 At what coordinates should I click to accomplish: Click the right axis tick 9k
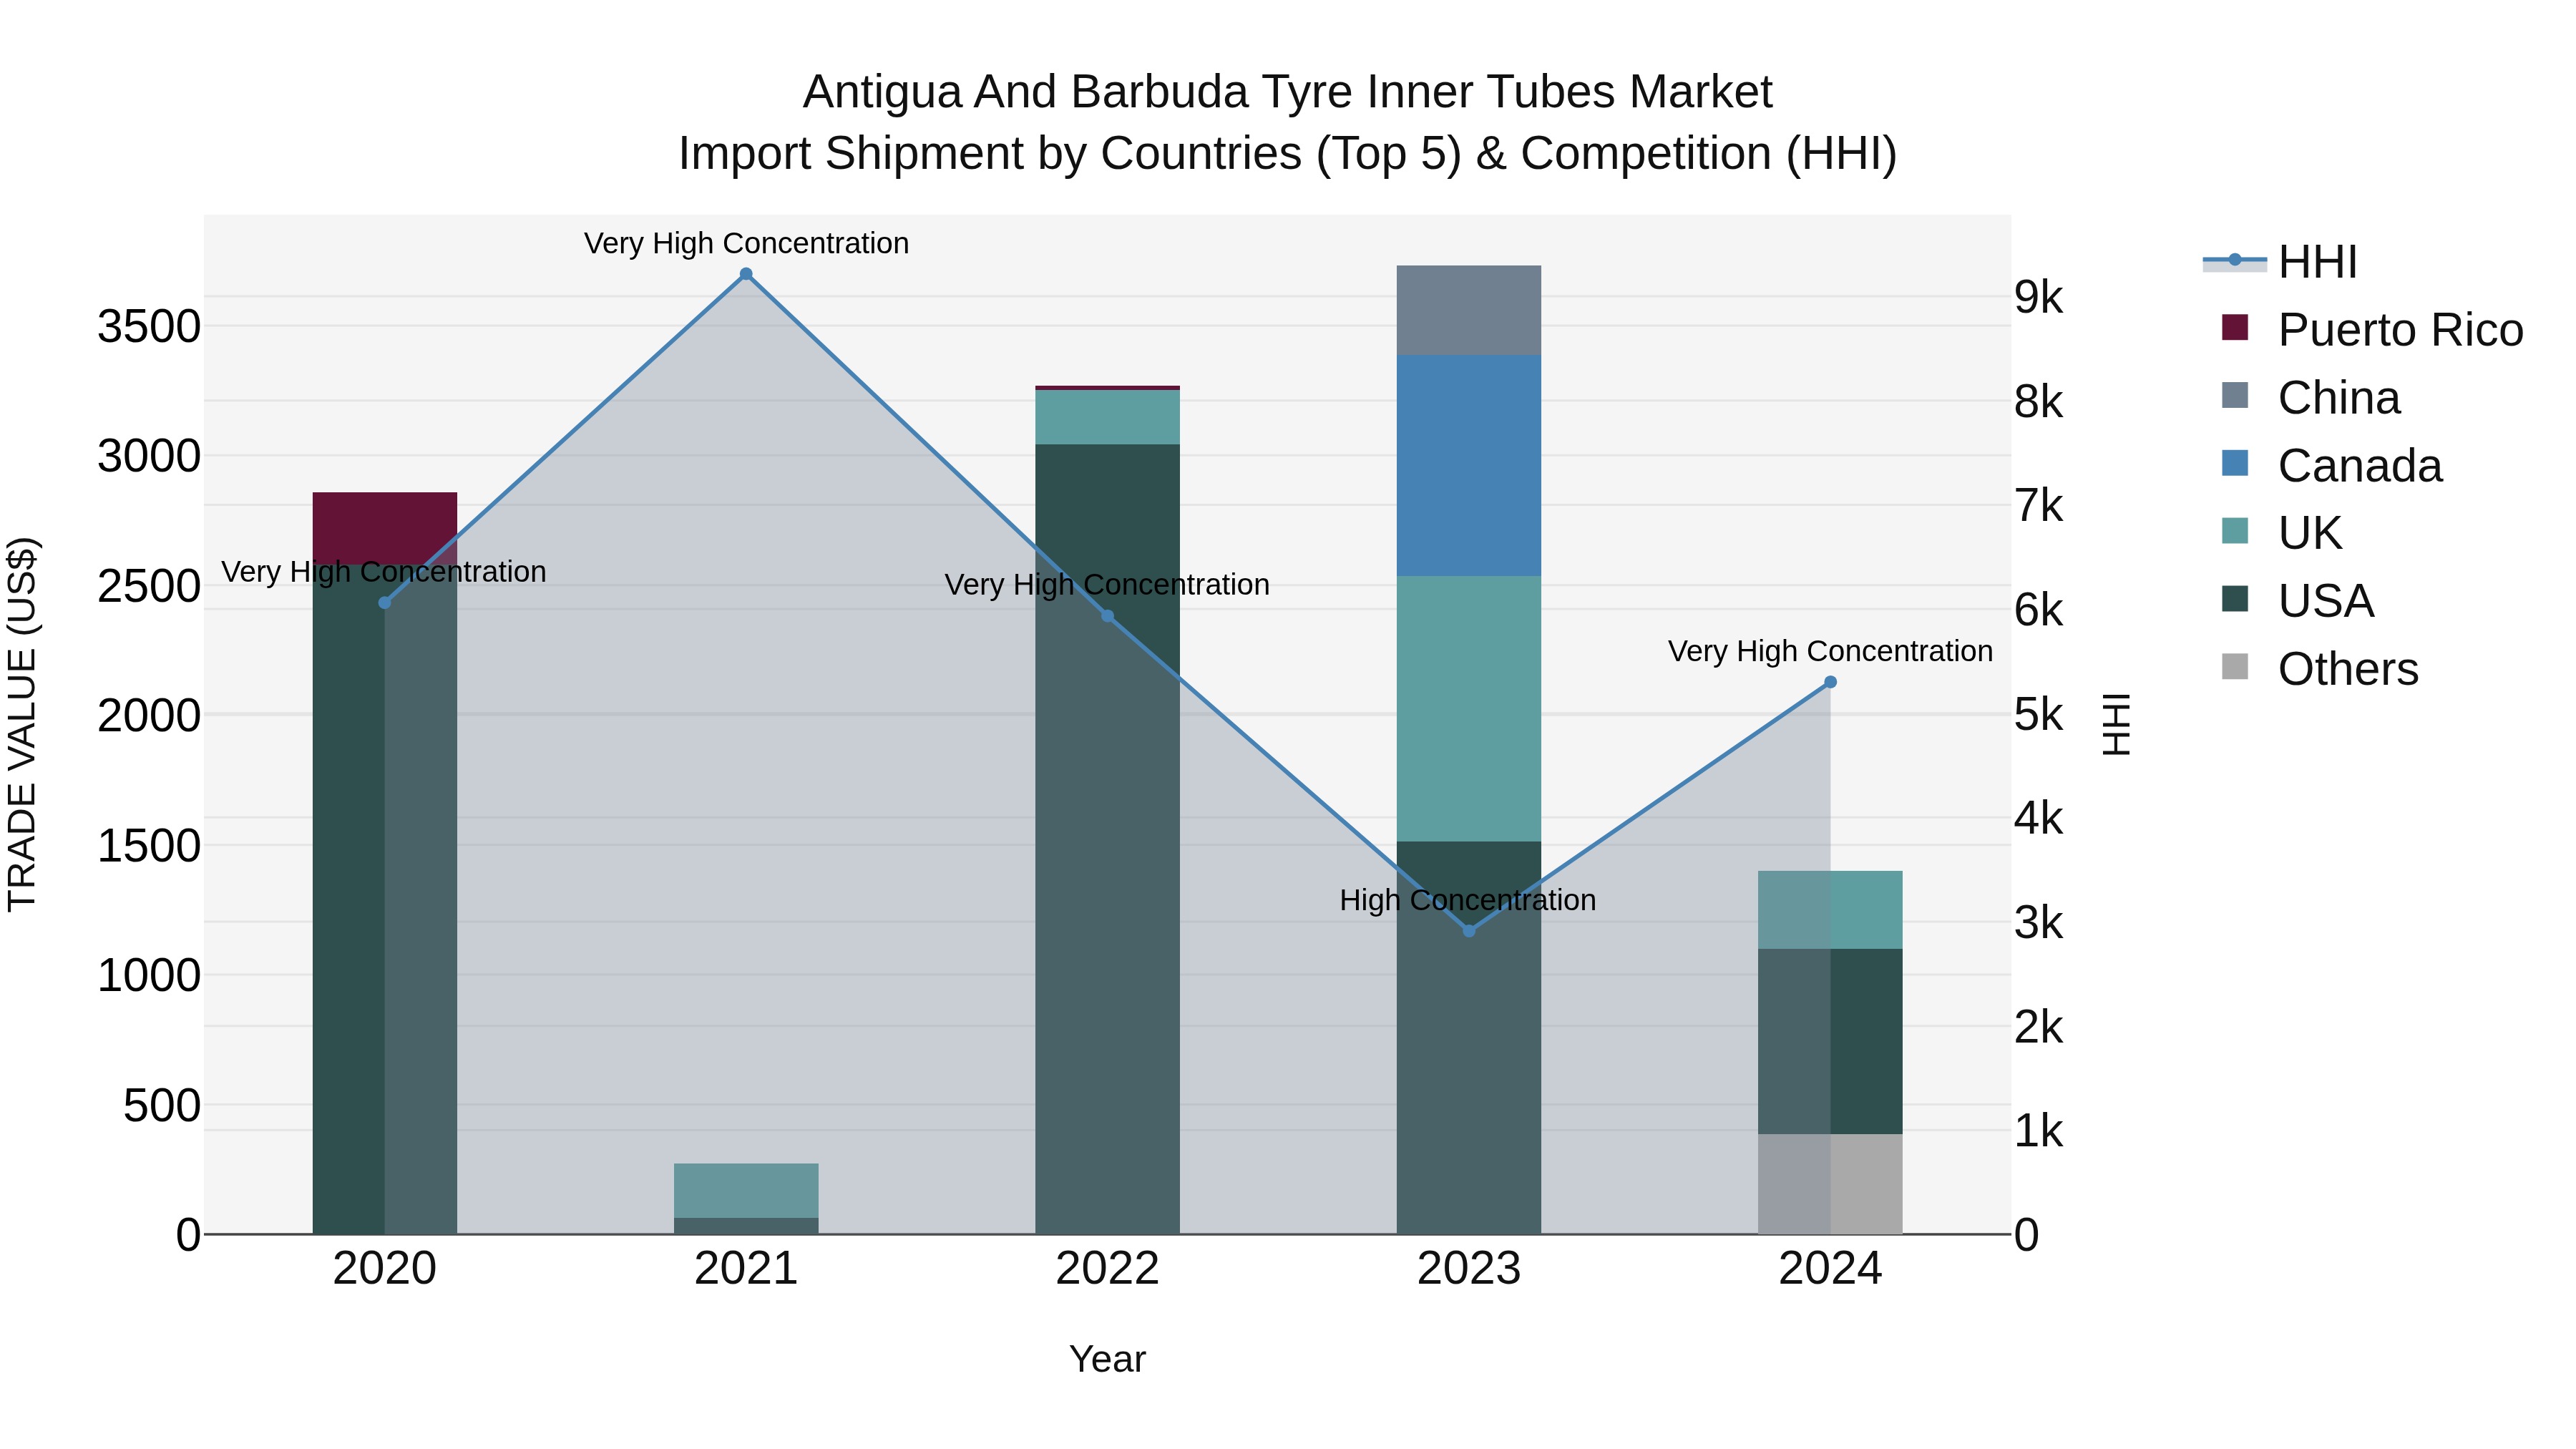pyautogui.click(x=2039, y=297)
